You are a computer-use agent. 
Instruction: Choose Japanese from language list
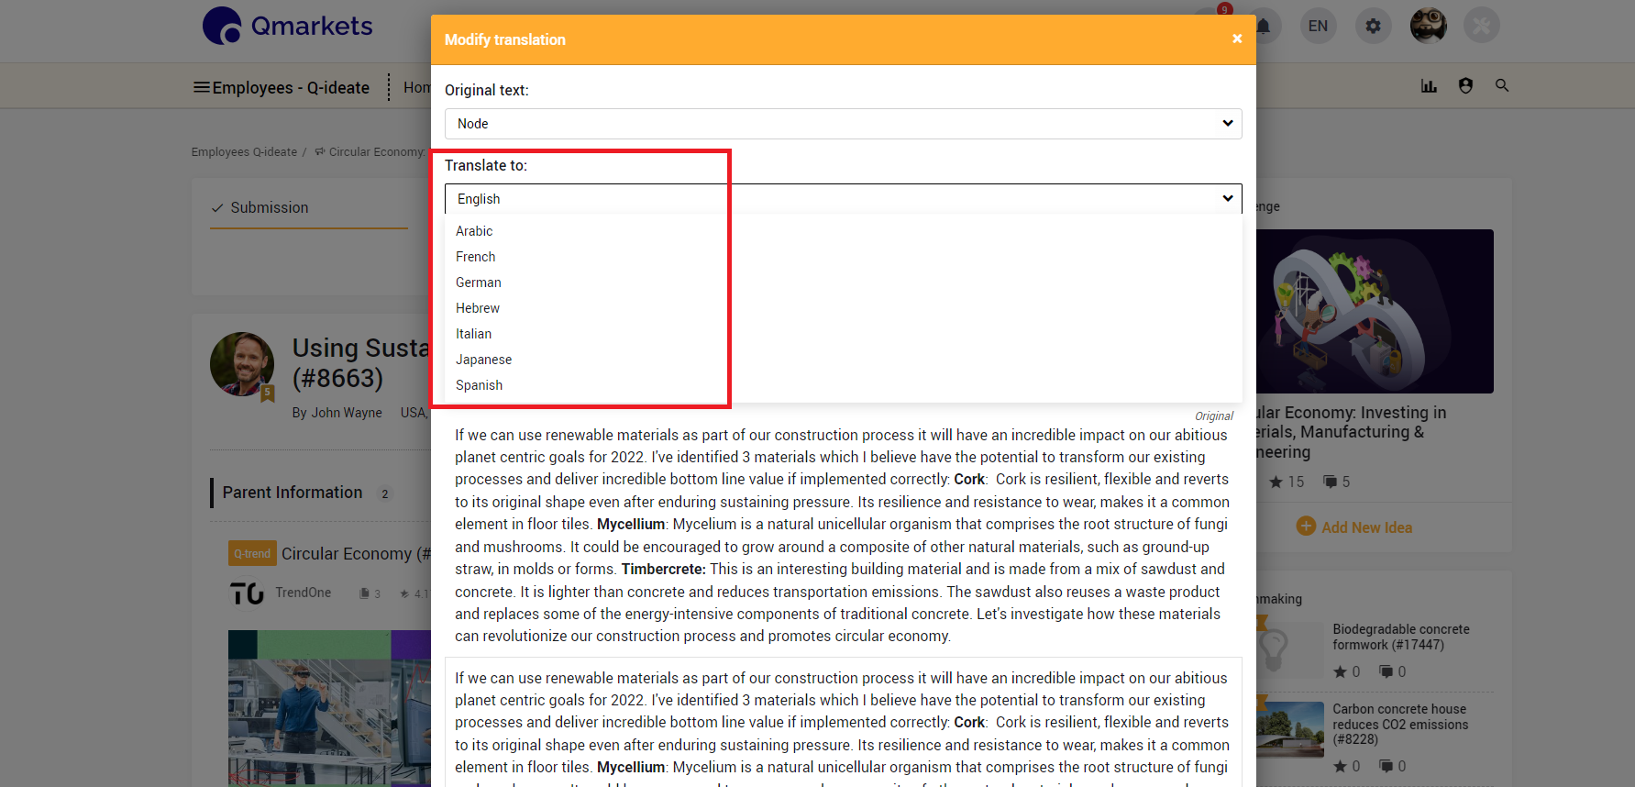click(x=483, y=360)
